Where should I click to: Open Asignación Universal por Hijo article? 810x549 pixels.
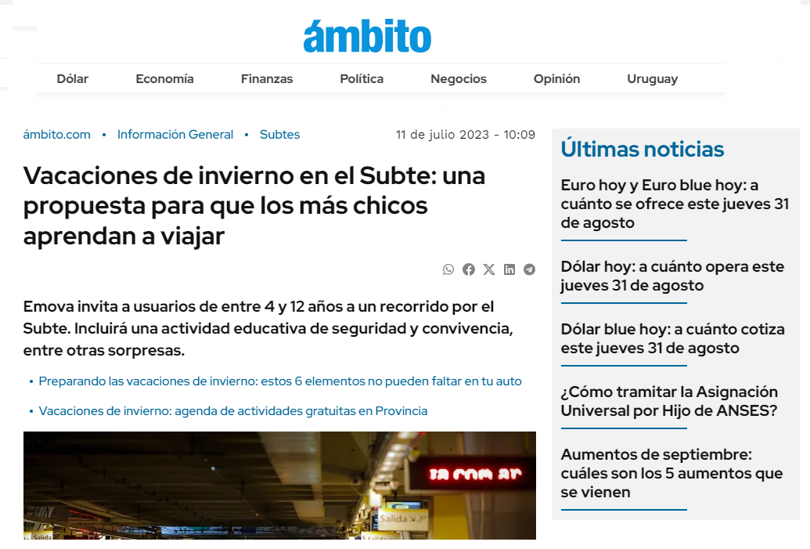pyautogui.click(x=669, y=401)
